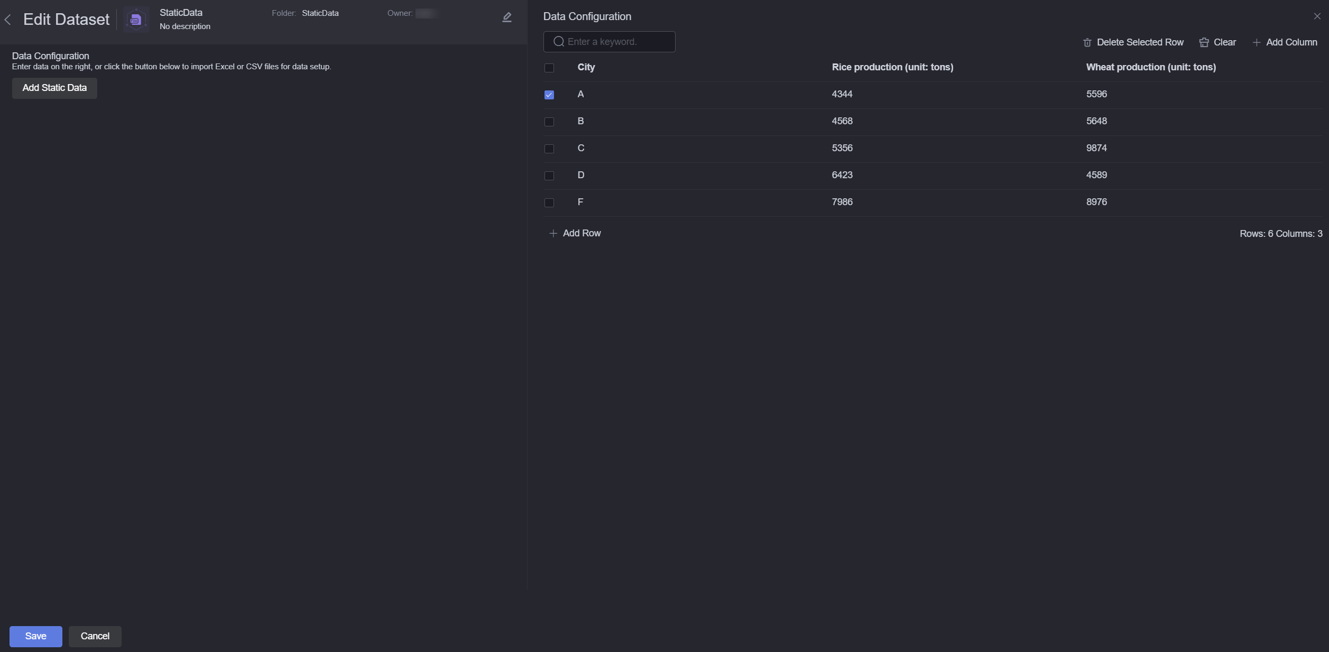Click the City column header

click(586, 67)
